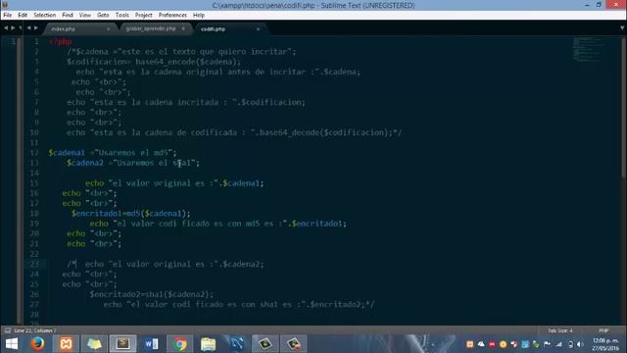Open Firefox from the taskbar
Screen dimensions: 627x353
pyautogui.click(x=37, y=344)
